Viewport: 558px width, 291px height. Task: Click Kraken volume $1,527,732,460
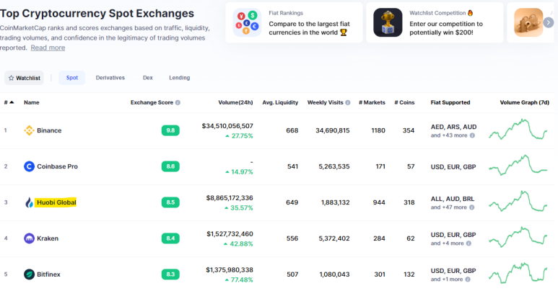[230, 234]
